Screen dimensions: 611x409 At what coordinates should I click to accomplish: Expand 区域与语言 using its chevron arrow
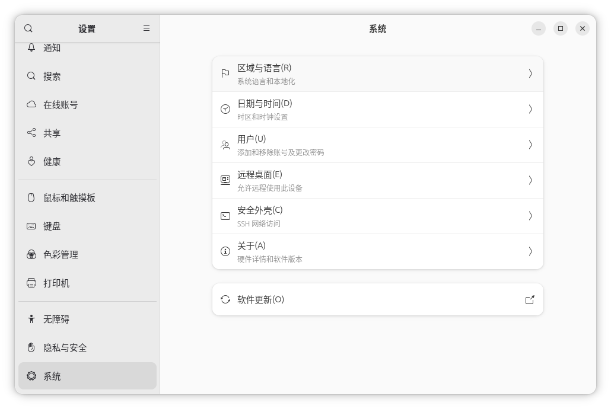pyautogui.click(x=530, y=74)
